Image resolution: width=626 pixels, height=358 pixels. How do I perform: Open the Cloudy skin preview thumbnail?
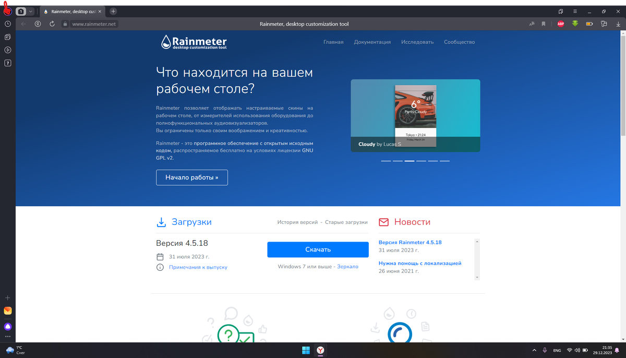pos(415,115)
